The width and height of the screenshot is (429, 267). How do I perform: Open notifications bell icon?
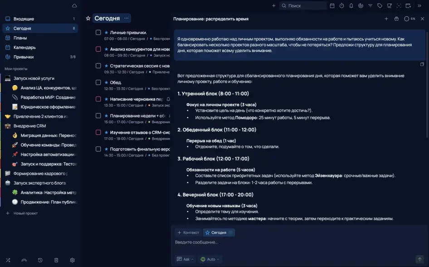tap(351, 6)
